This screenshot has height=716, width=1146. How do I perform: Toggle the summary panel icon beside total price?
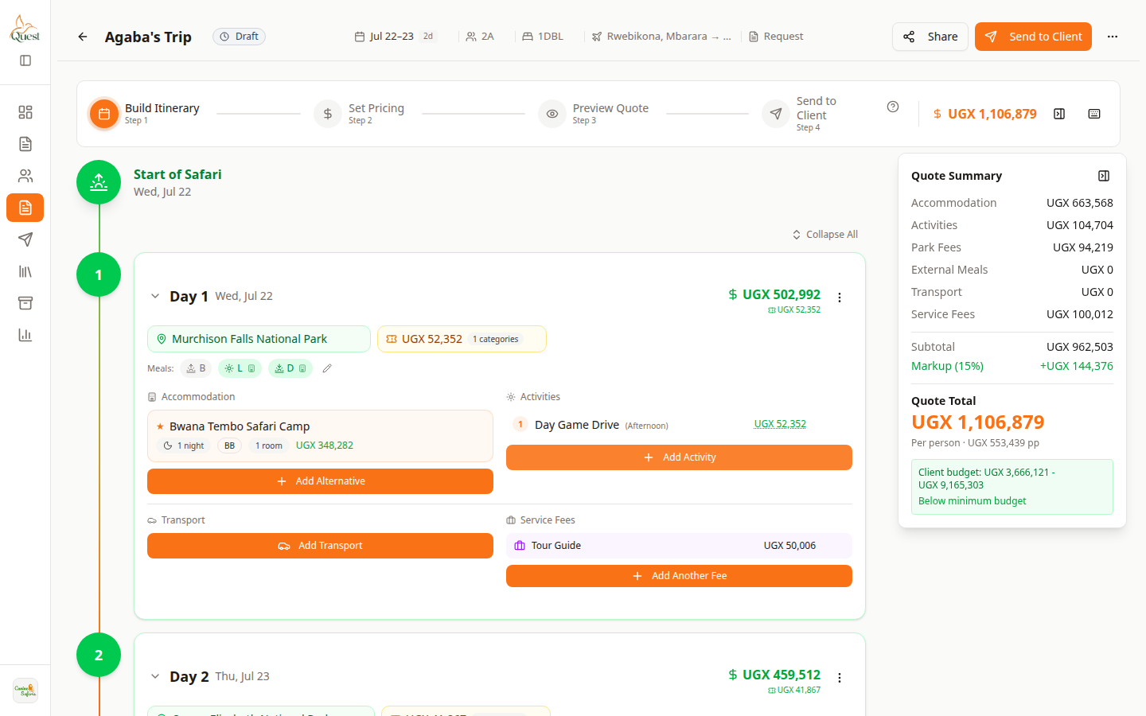coord(1059,114)
